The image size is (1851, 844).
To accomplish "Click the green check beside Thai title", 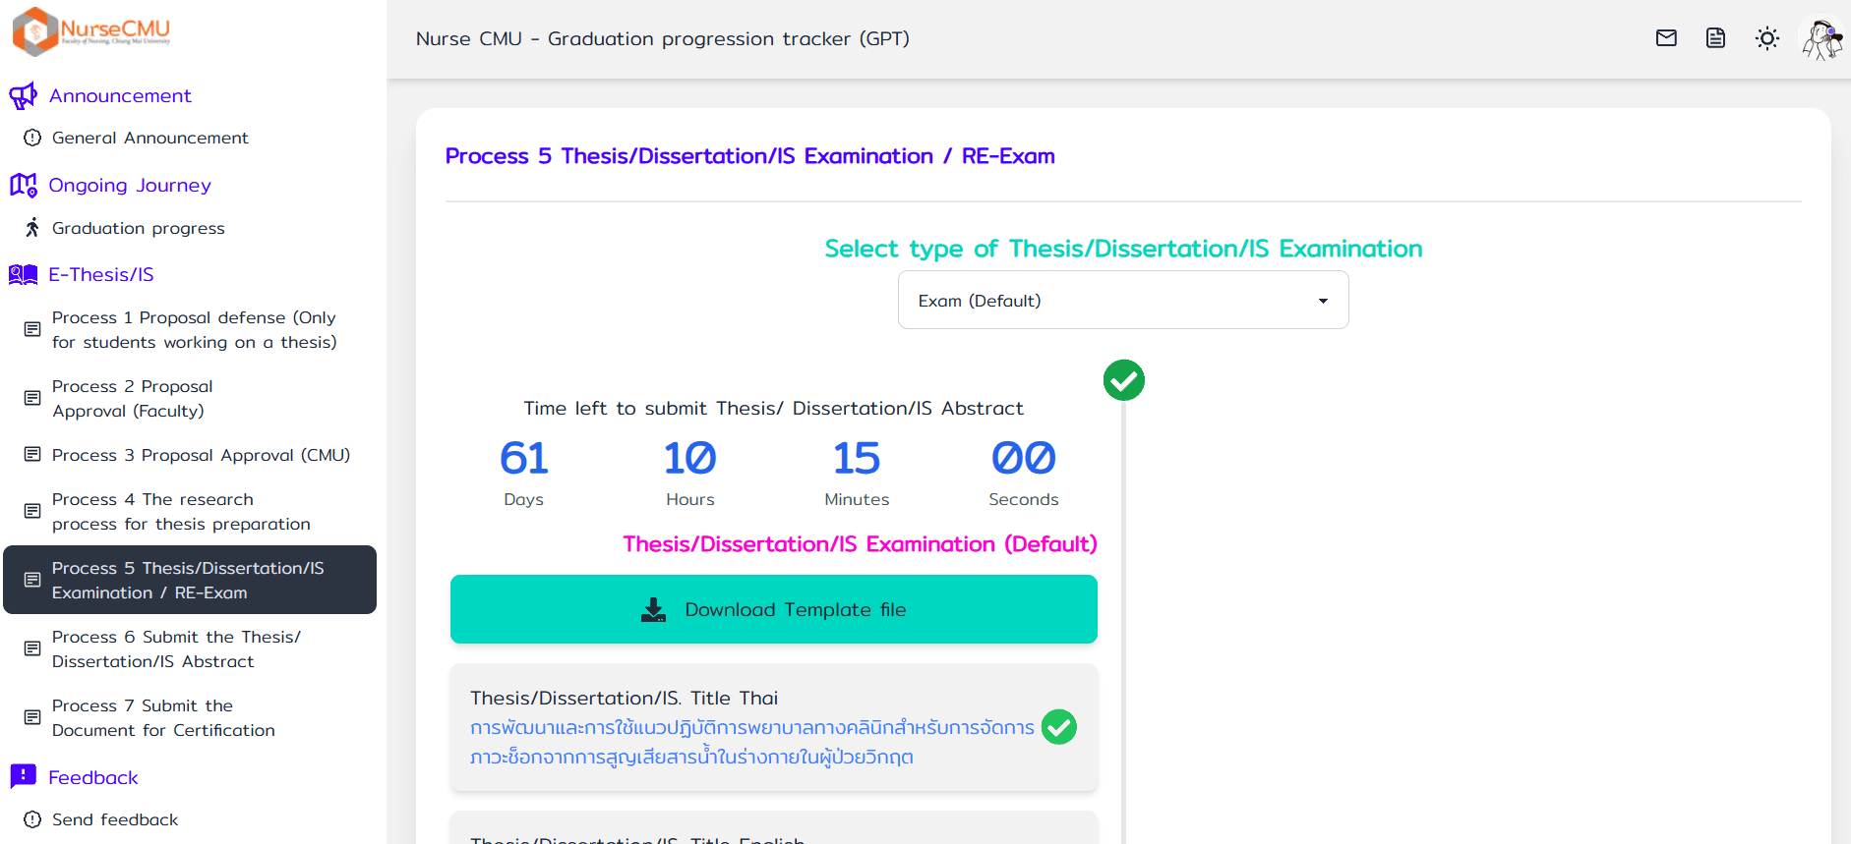I will (x=1058, y=727).
